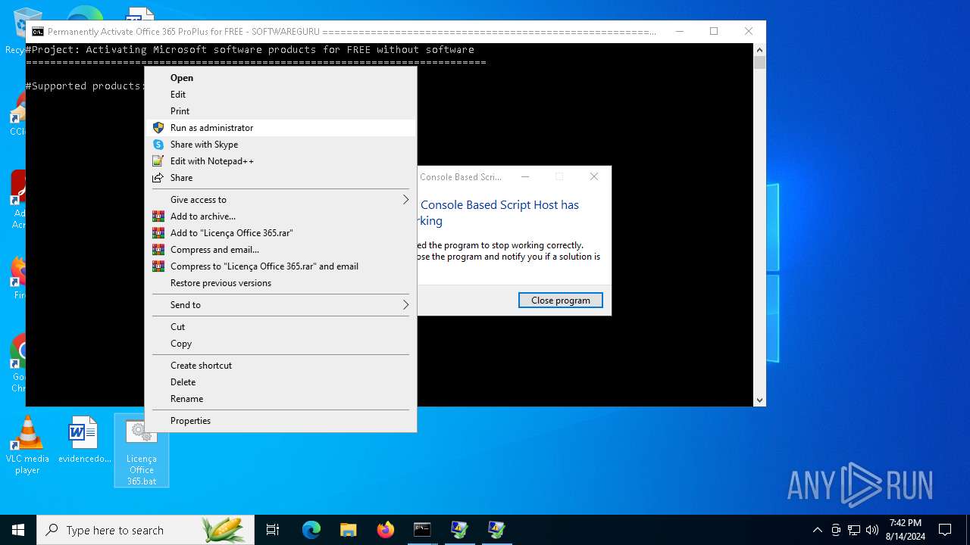Click console scrollbar down arrow
Viewport: 970px width, 545px height.
(759, 400)
